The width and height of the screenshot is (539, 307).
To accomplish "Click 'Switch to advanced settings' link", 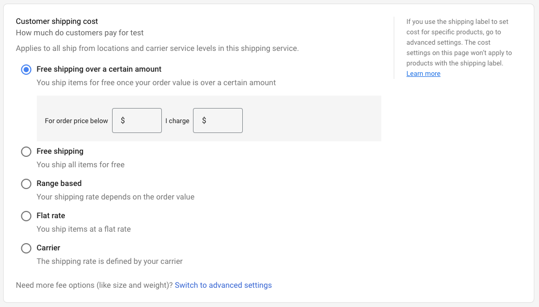I will (223, 285).
